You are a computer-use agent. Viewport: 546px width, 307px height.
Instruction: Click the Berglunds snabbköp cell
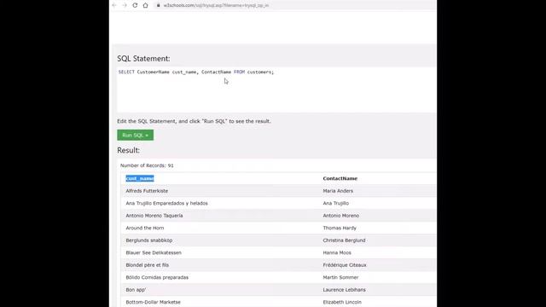(x=149, y=240)
